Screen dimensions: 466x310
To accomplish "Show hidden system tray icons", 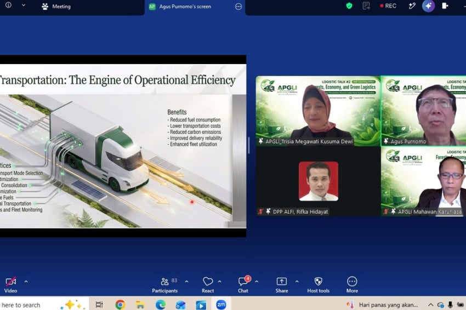I will [430, 305].
